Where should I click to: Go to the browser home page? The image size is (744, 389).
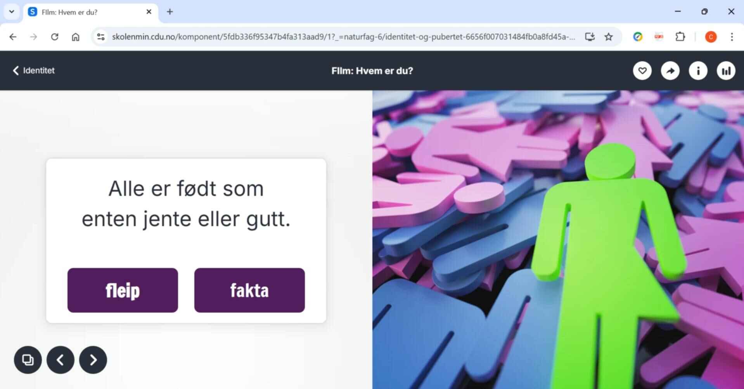click(76, 37)
